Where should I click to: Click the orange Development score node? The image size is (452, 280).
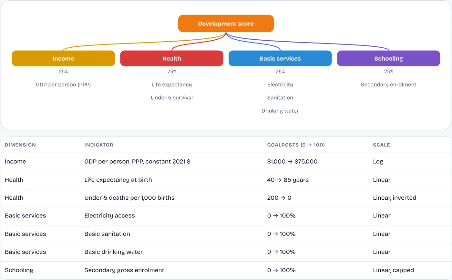click(226, 24)
